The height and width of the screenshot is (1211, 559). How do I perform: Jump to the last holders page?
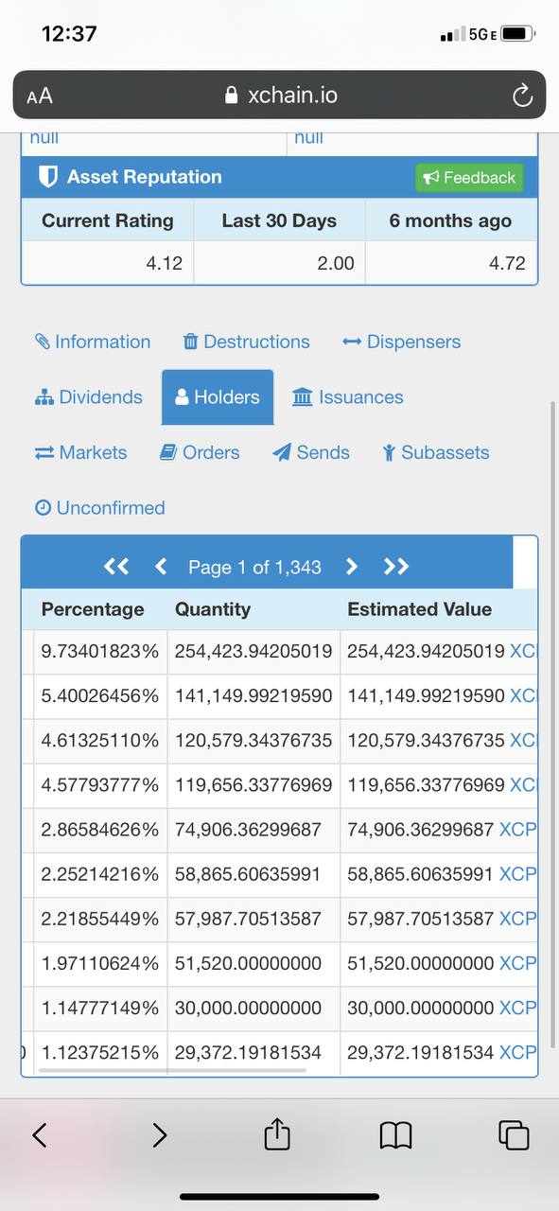[396, 567]
